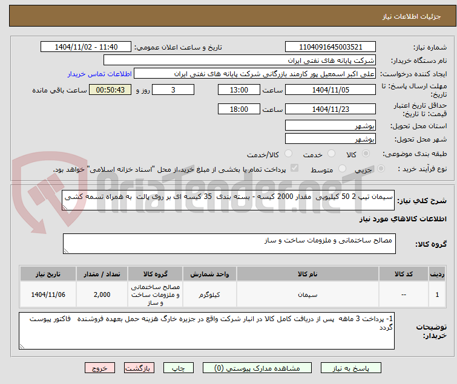Click the شرح کلی نیاز text area
457x384 pixels.
pyautogui.click(x=228, y=200)
